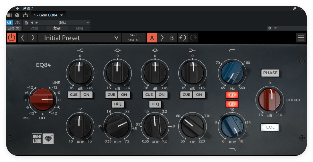Click the low-pass filter curve icon
313x162 pixels.
[x=233, y=149]
